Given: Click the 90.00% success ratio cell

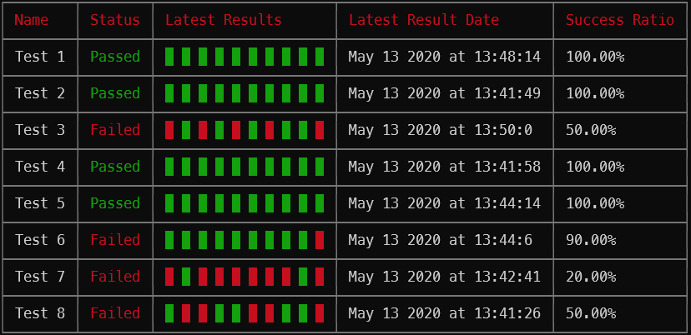Looking at the screenshot, I should click(x=591, y=240).
